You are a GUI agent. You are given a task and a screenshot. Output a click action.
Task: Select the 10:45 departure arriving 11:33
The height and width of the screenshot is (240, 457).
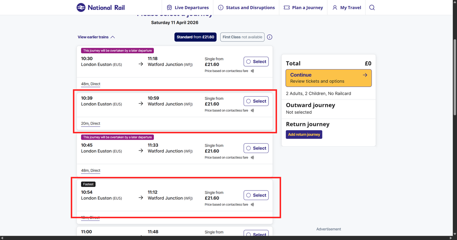click(256, 148)
